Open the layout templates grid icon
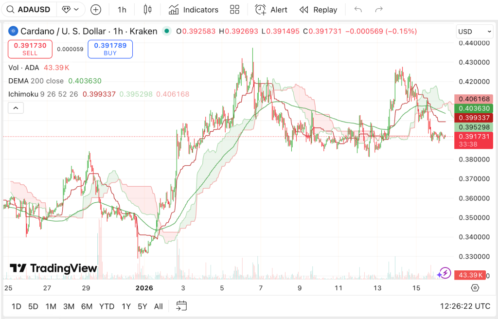This screenshot has width=498, height=319. pyautogui.click(x=235, y=10)
